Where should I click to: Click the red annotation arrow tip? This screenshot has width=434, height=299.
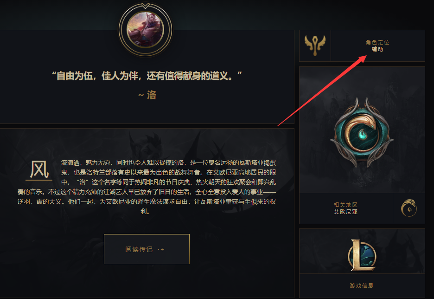[366, 56]
